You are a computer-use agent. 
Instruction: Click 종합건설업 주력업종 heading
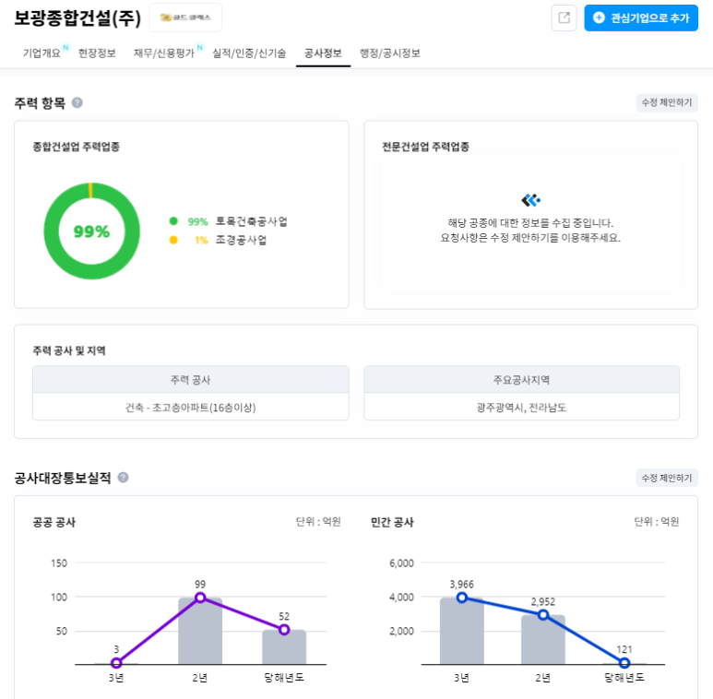[76, 147]
